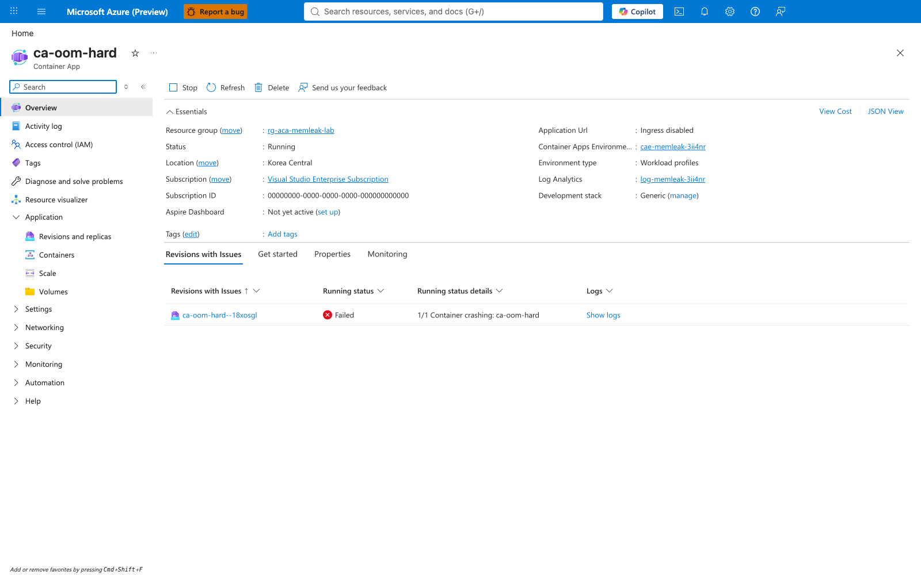Open Diagnose and solve problems
Viewport: 921px width, 575px height.
click(x=74, y=181)
